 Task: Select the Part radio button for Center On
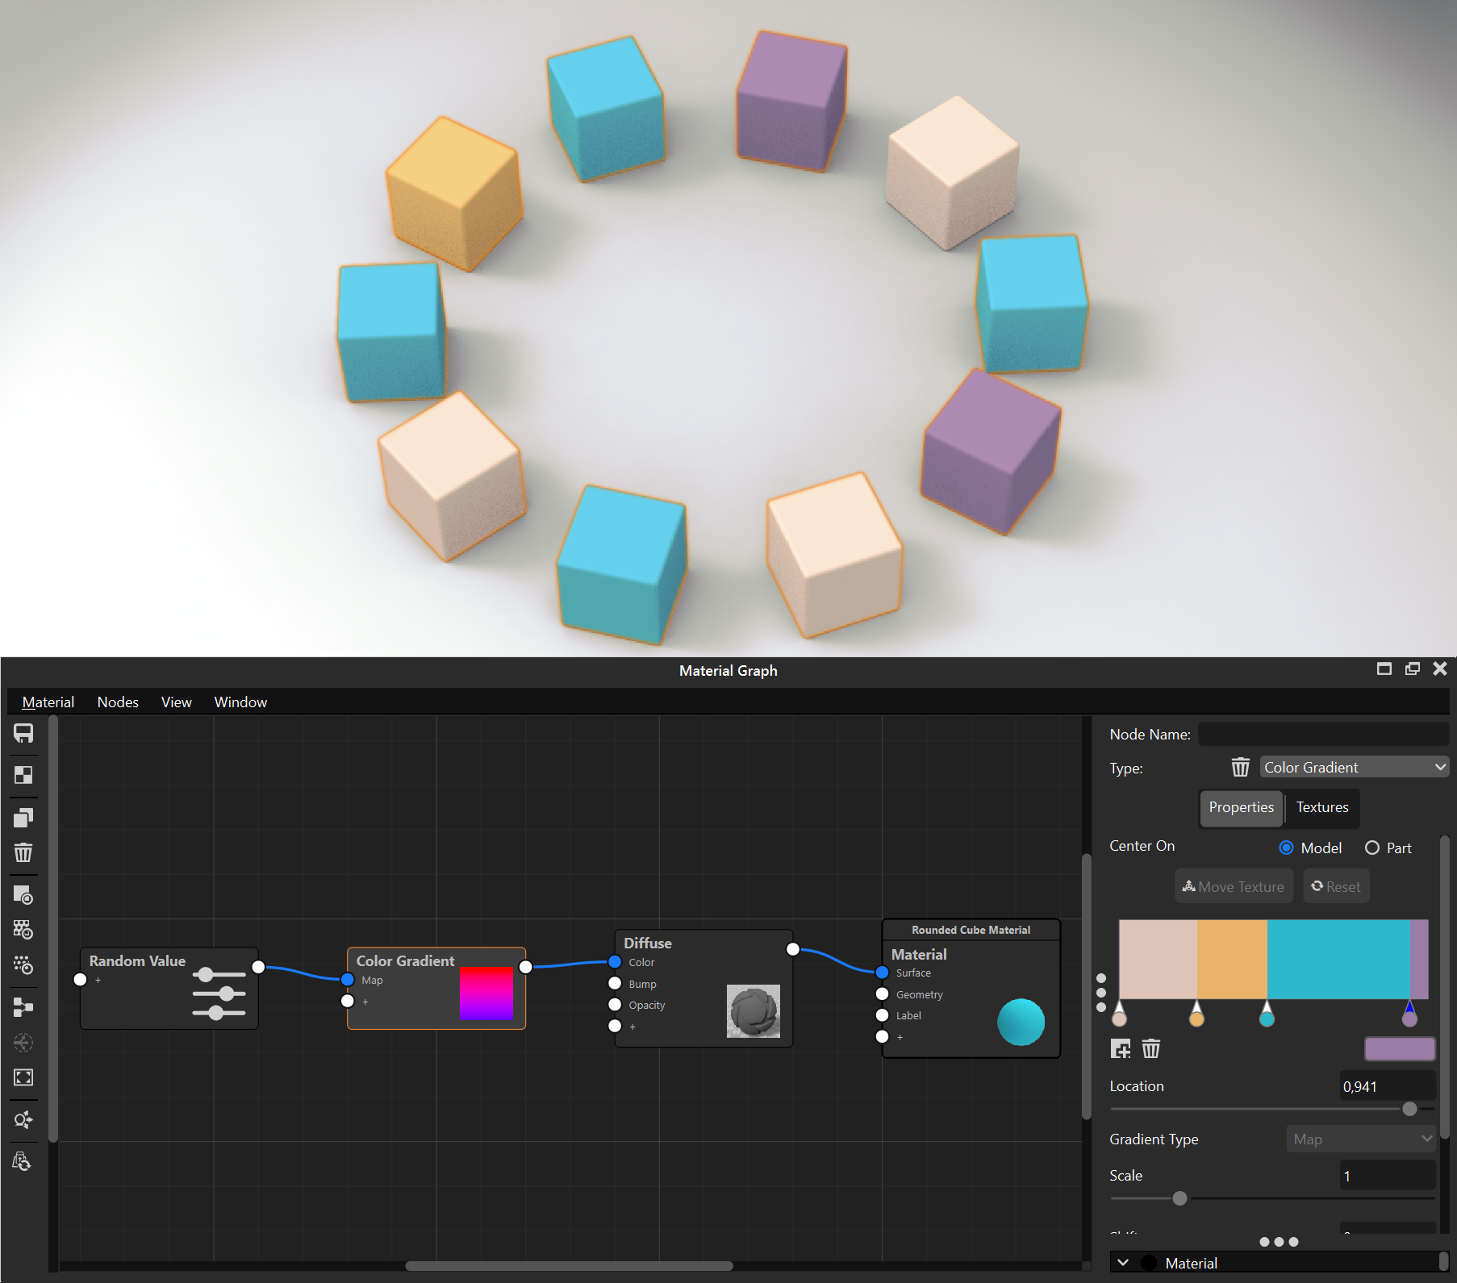(x=1371, y=848)
